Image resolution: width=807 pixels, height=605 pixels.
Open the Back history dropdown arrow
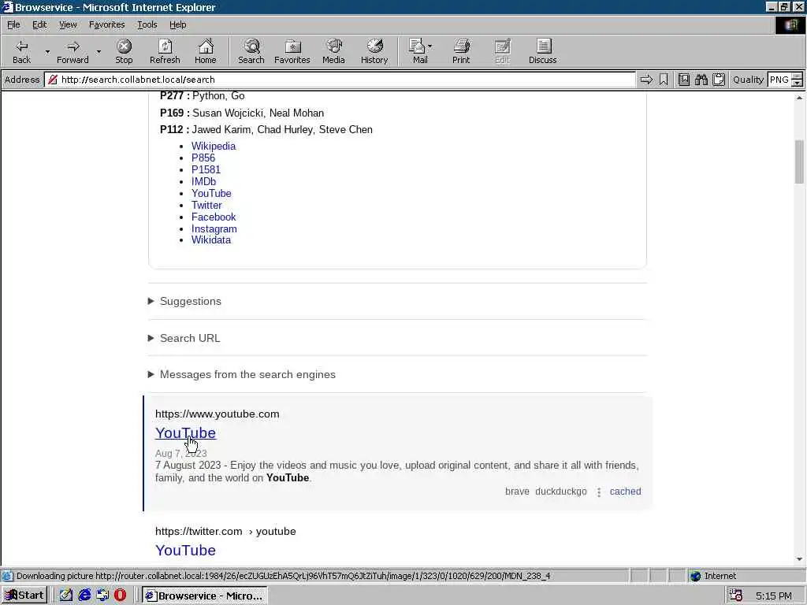47,51
